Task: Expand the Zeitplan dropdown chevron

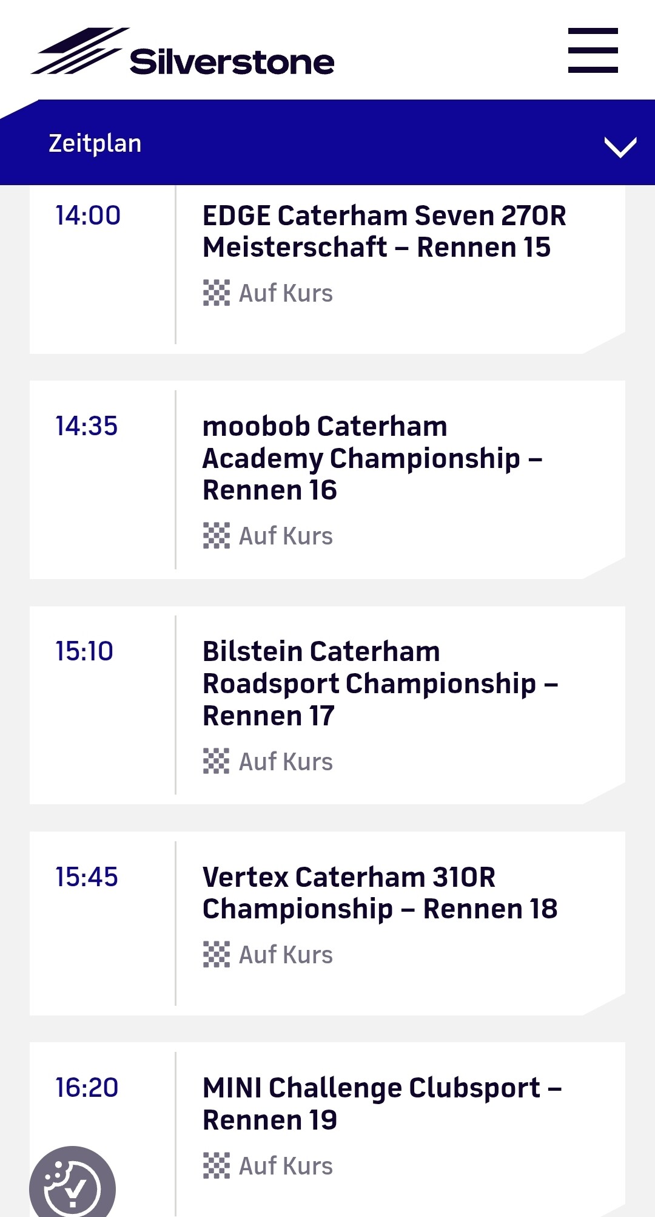Action: pos(620,146)
